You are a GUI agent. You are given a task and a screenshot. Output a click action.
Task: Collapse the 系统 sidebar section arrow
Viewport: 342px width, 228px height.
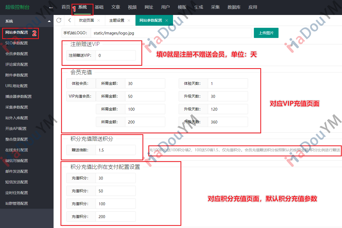pos(49,21)
